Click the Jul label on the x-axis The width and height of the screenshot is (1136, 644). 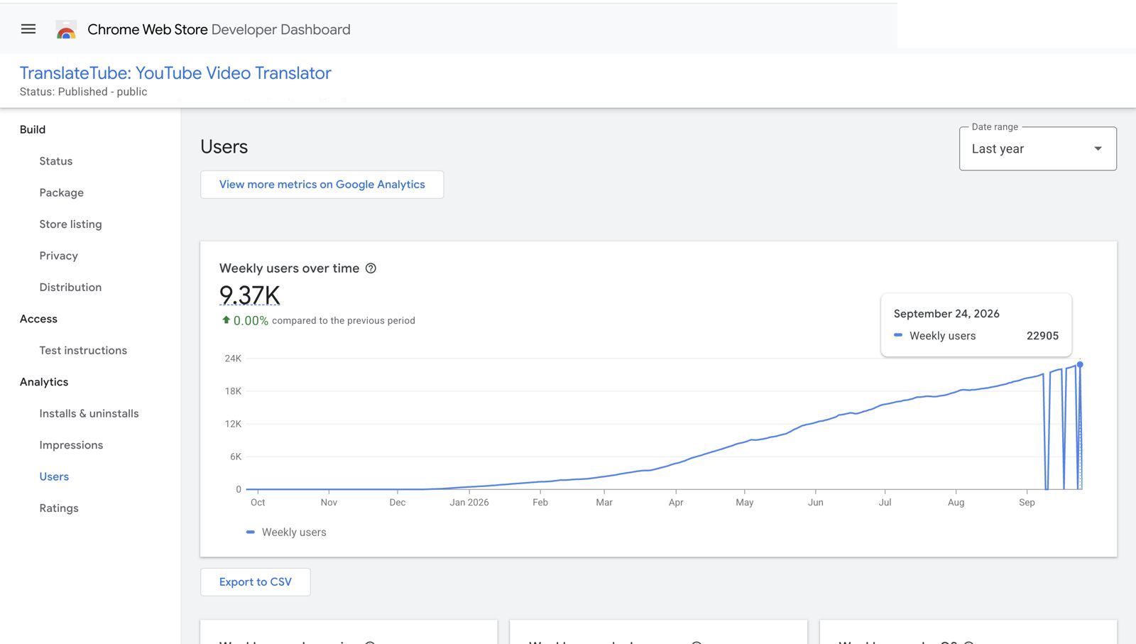coord(885,503)
